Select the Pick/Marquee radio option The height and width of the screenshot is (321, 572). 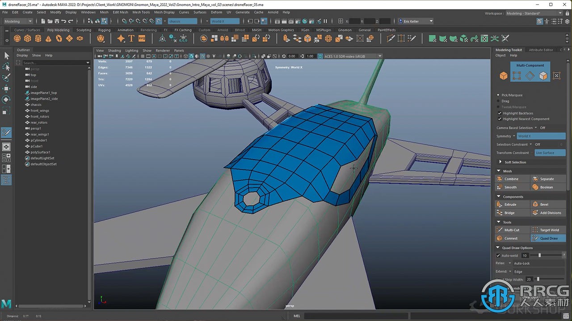point(499,95)
